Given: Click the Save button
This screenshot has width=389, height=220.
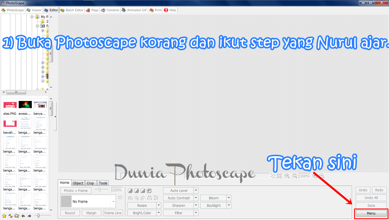Looking at the screenshot, I should pos(371,205).
